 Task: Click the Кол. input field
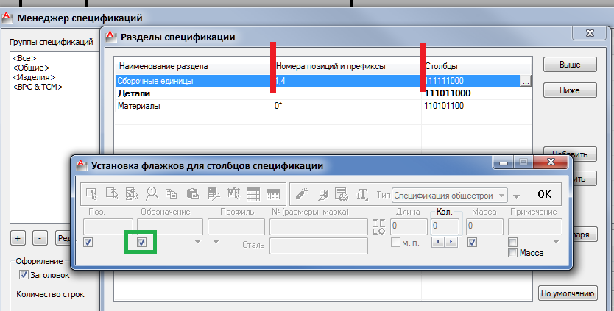click(445, 227)
